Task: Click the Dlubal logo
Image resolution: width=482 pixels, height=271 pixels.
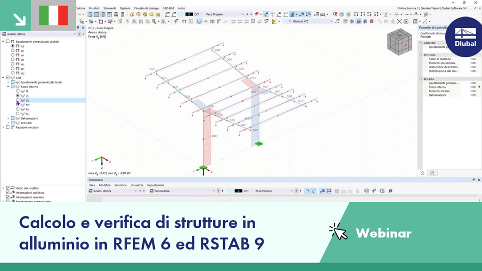Action: pos(464,37)
